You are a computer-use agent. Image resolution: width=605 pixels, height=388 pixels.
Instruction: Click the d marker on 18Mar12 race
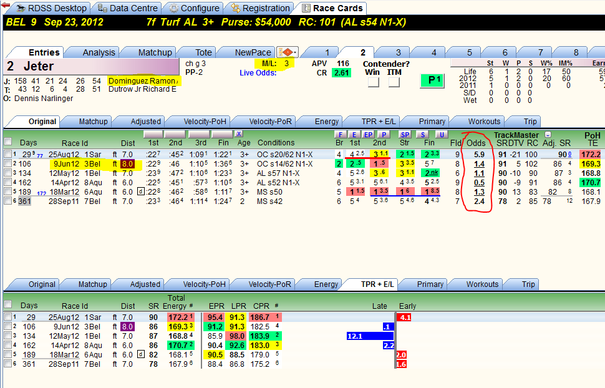tap(141, 191)
